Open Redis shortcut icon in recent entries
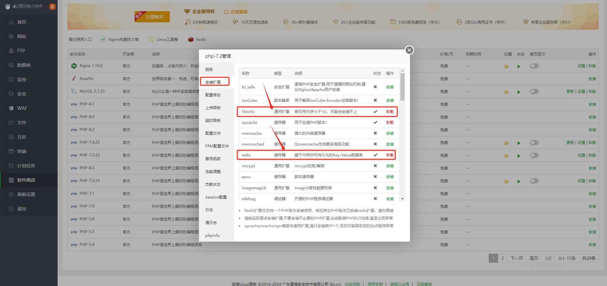This screenshot has width=607, height=286. pos(191,40)
